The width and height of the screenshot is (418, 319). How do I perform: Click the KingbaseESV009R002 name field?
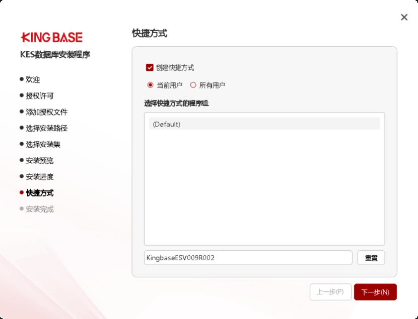248,258
